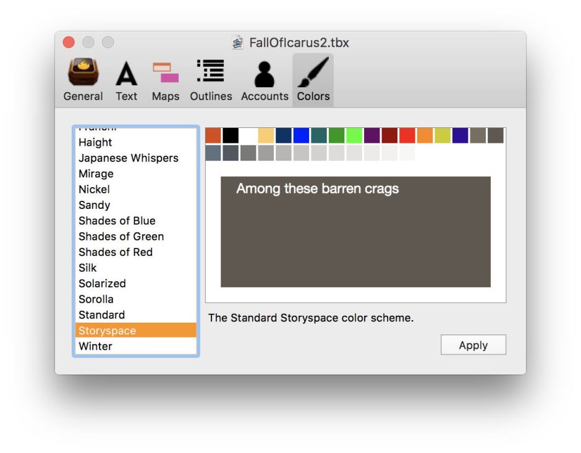Viewport: 581px width, 453px height.
Task: Open the Outlines pane
Action: point(211,79)
